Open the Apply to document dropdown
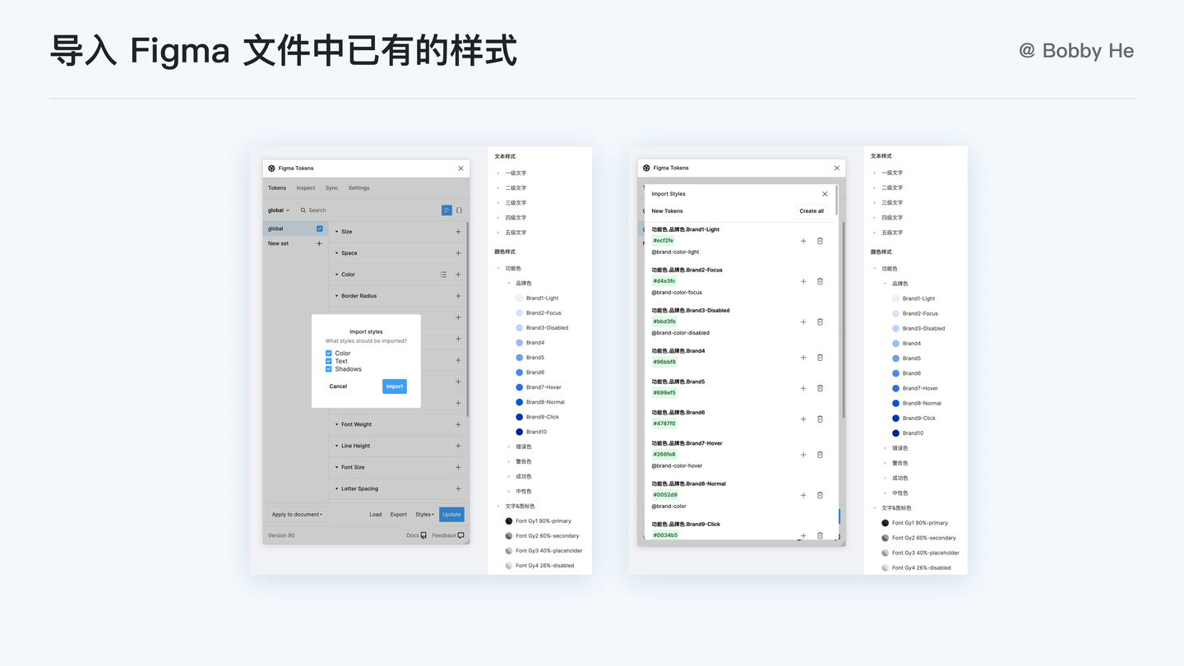The width and height of the screenshot is (1184, 666). coord(296,514)
